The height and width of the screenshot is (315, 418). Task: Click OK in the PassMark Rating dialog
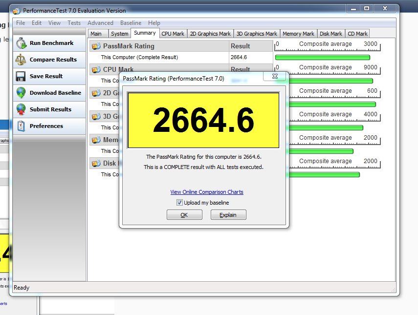tap(184, 215)
